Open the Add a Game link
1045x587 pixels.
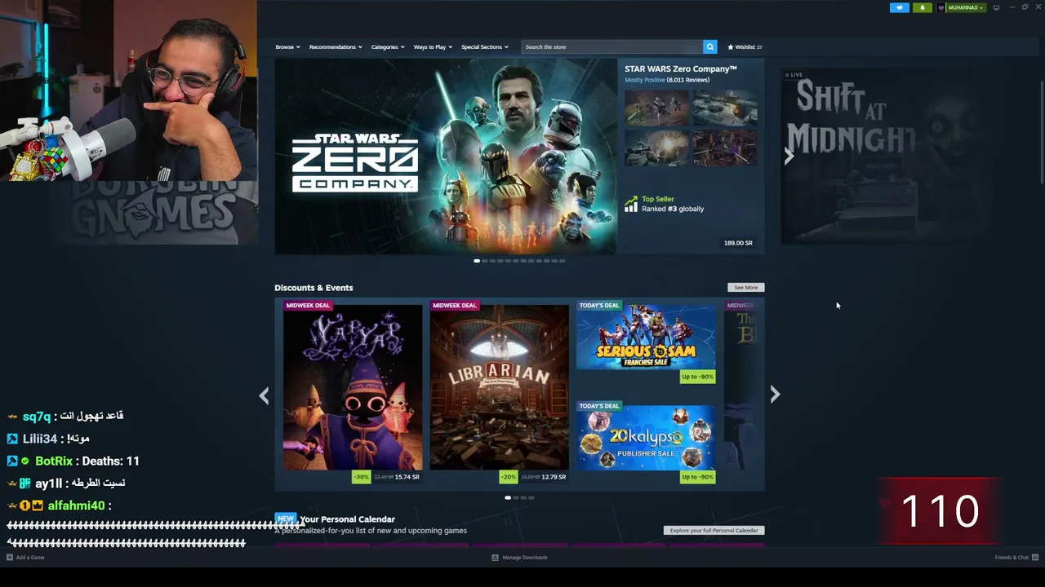[x=30, y=558]
